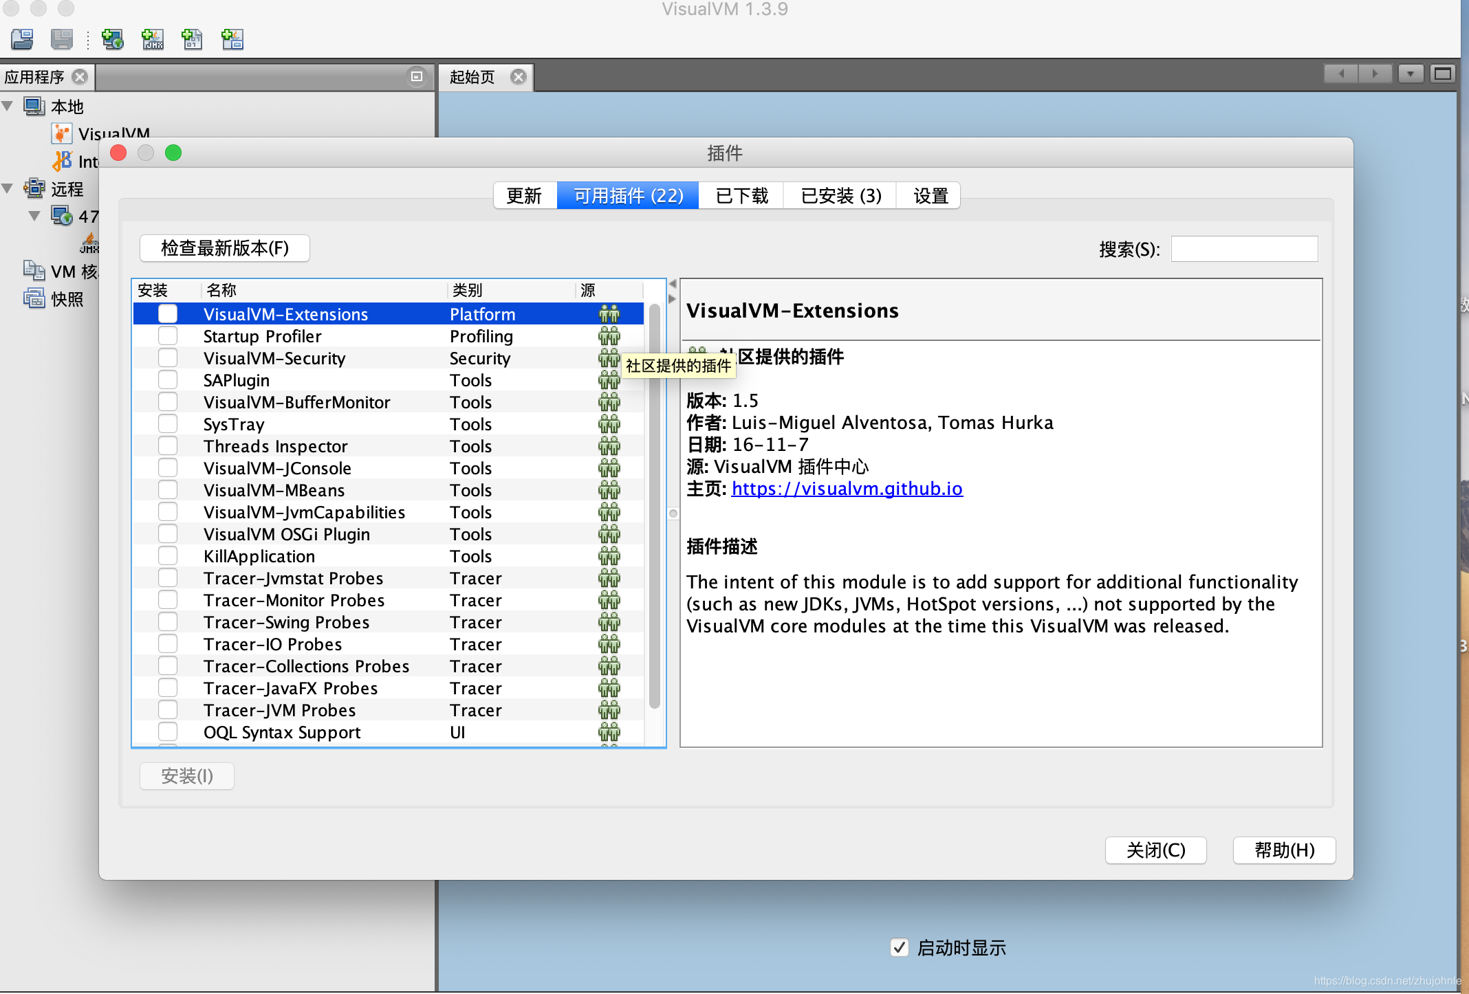The height and width of the screenshot is (994, 1469).
Task: Check the KillApplication install checkbox
Action: (x=168, y=556)
